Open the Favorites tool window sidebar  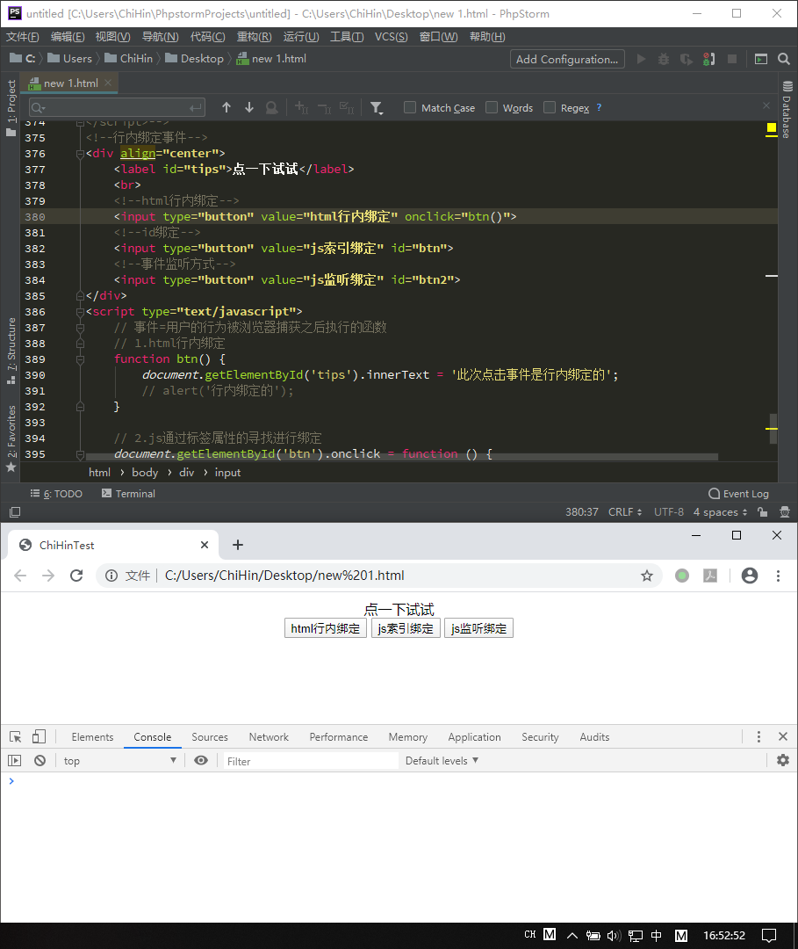pyautogui.click(x=11, y=438)
